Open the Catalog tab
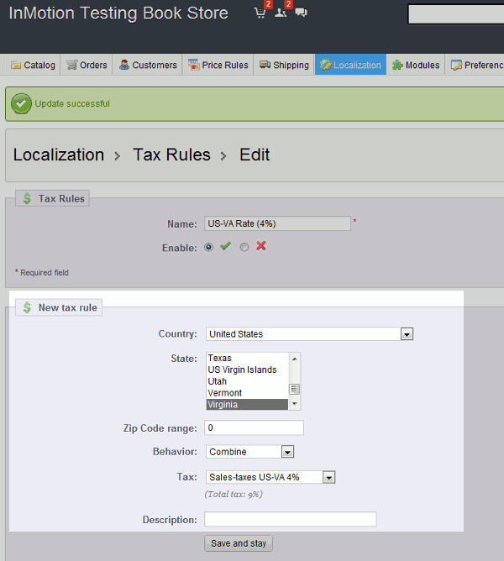This screenshot has width=504, height=561. [33, 65]
